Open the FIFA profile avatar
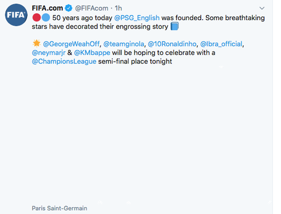Screen dimensions: 281x214 pos(16,15)
